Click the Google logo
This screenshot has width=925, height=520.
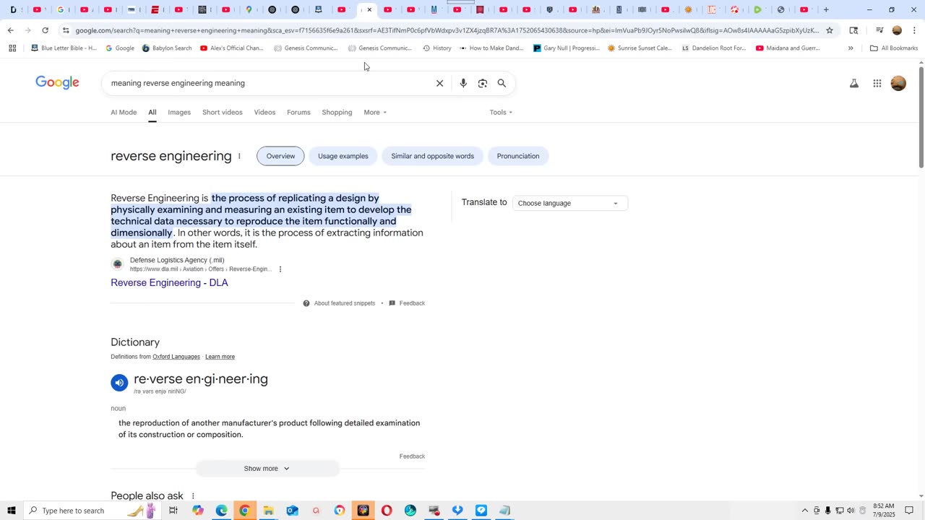[57, 82]
